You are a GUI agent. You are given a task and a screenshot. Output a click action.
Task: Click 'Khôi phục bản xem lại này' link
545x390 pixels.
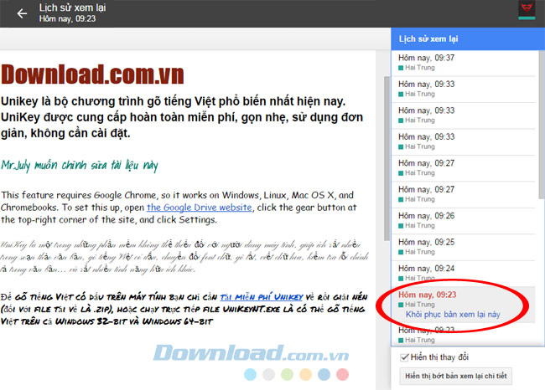coord(453,315)
